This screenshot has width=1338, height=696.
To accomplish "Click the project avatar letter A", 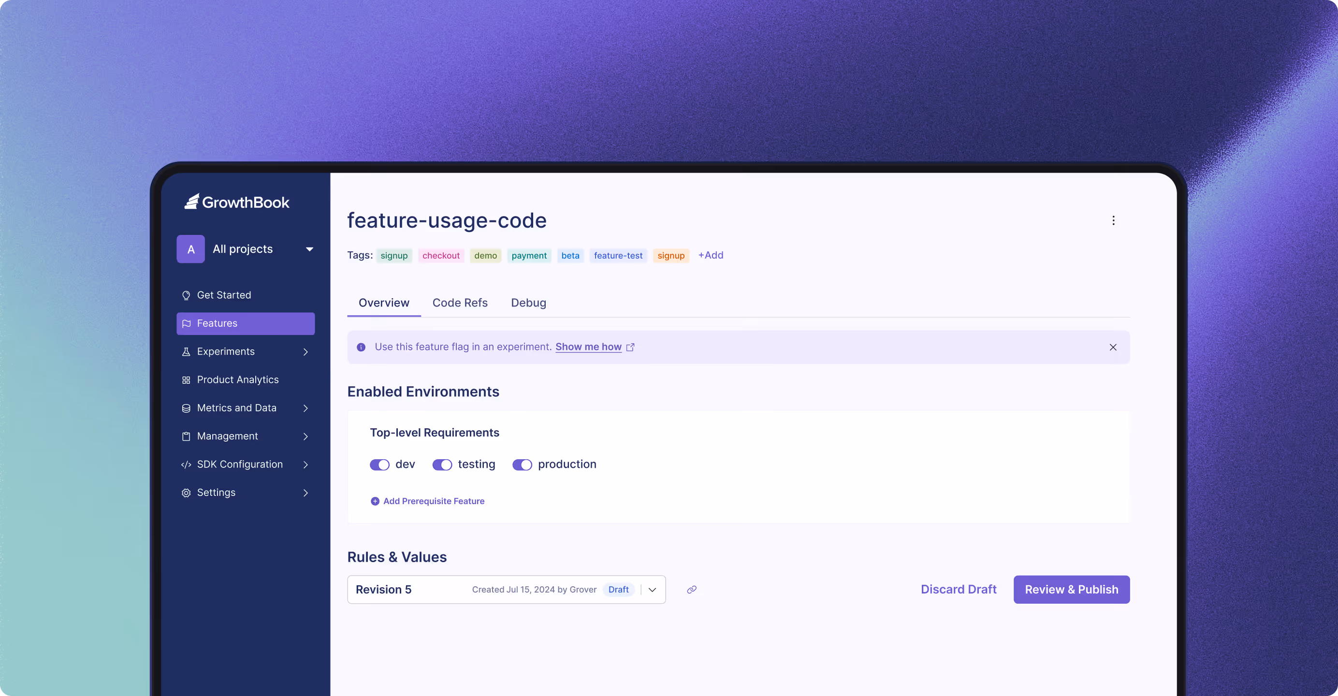I will [x=190, y=249].
